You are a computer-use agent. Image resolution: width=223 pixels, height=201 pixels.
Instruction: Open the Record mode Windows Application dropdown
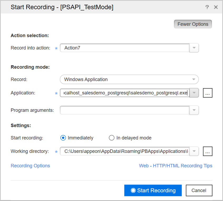pos(129,79)
